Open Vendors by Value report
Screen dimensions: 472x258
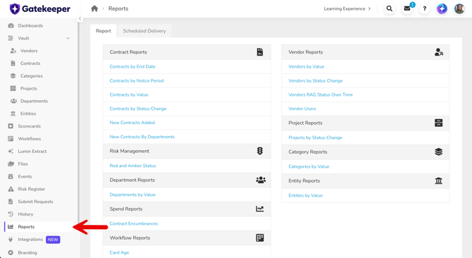(306, 66)
